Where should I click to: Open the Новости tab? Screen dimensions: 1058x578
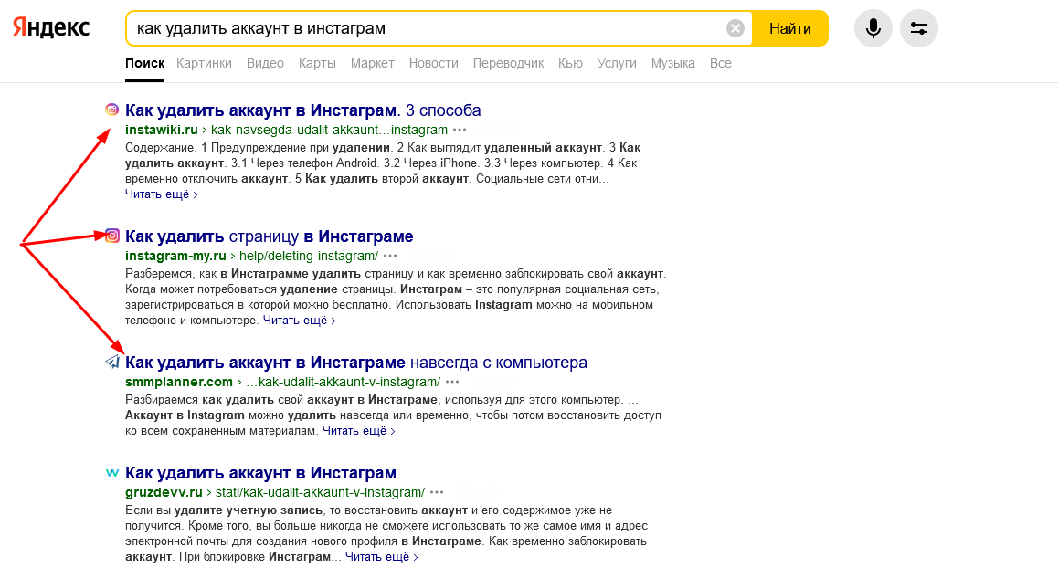433,63
